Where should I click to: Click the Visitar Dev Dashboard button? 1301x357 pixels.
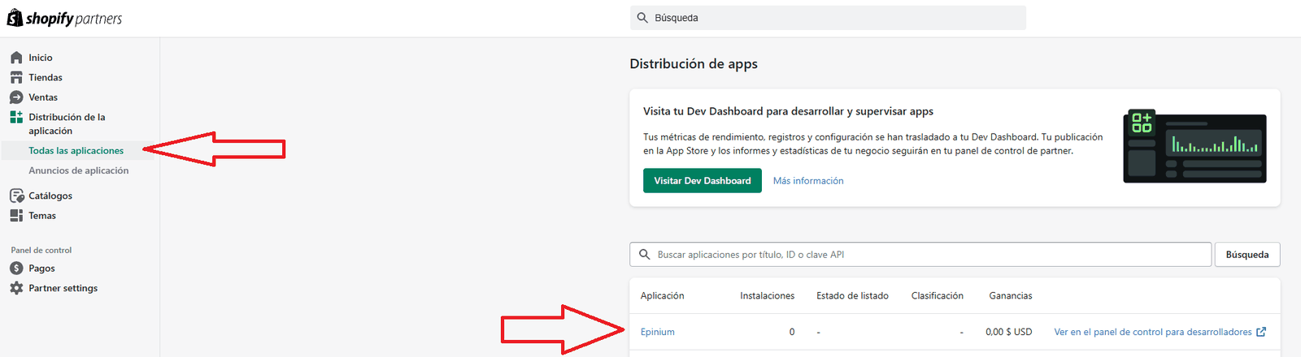703,181
